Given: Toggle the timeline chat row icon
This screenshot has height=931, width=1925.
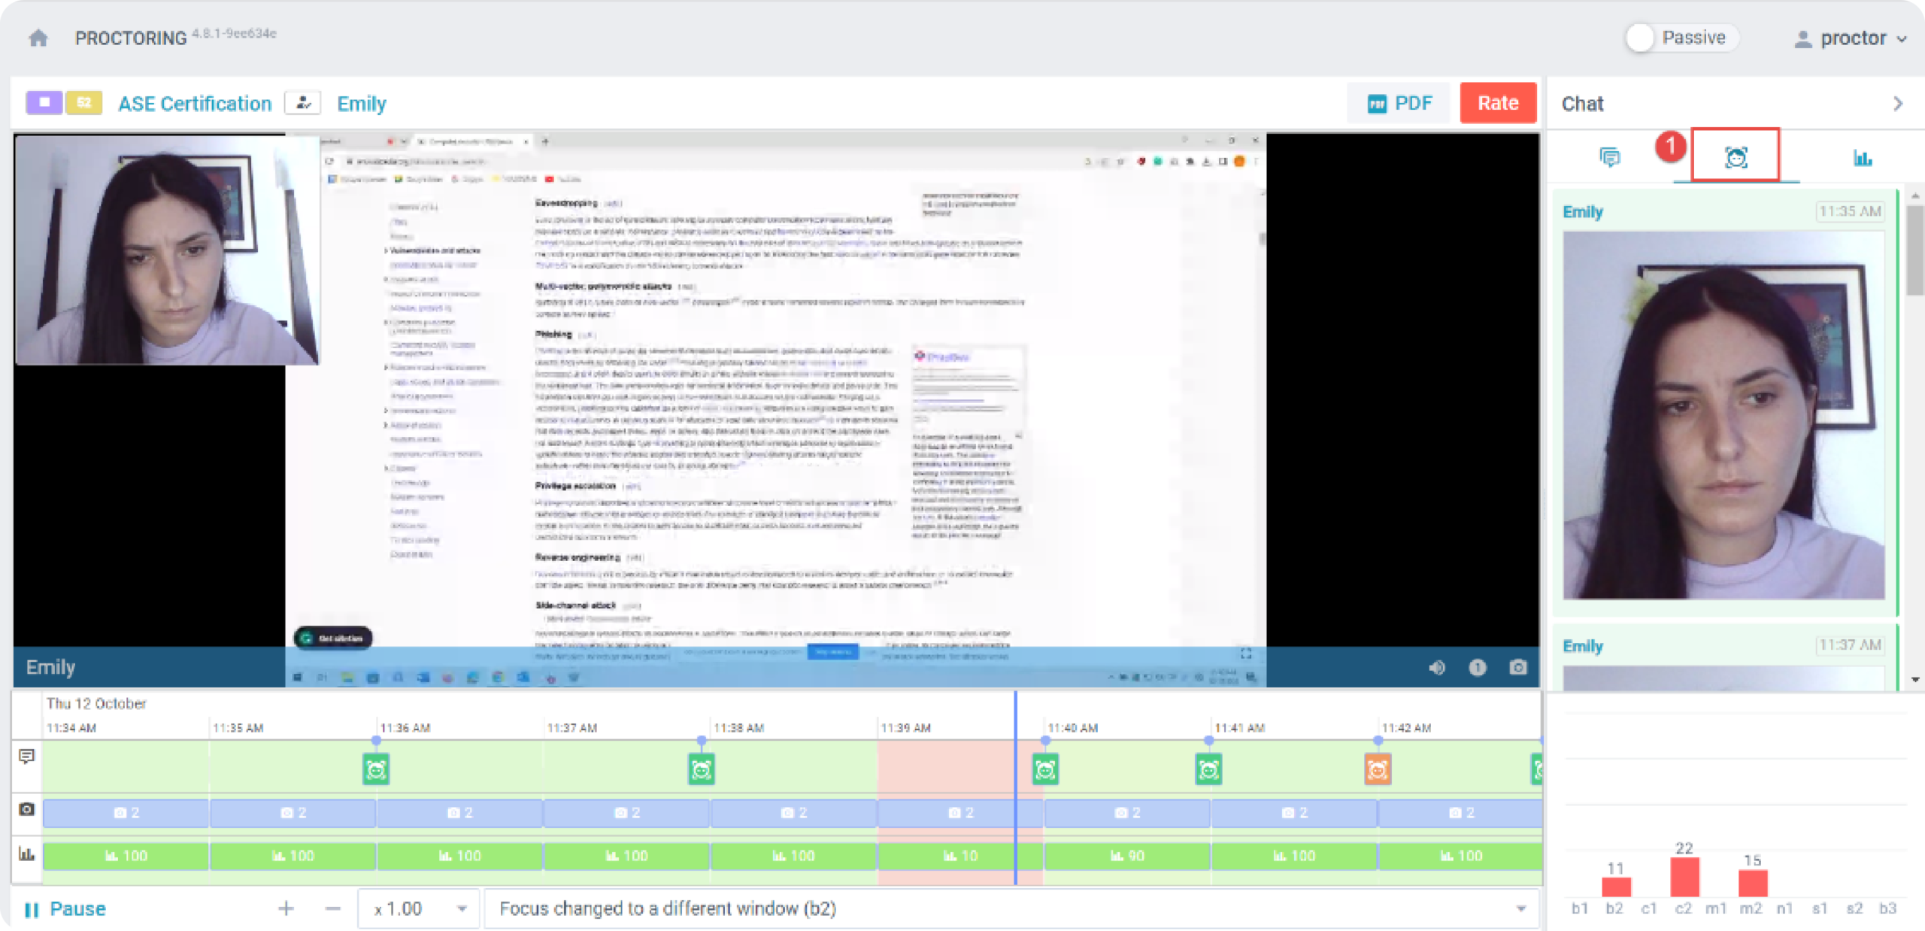Looking at the screenshot, I should [27, 757].
